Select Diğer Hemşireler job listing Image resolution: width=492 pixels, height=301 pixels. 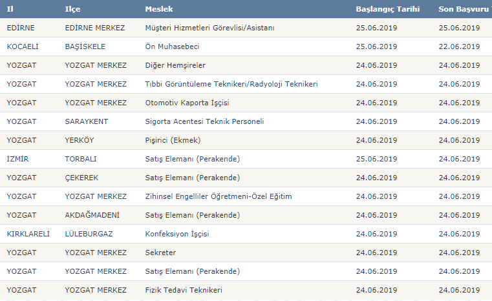(175, 65)
